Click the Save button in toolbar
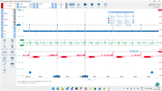162x91 pixels. tap(92, 5)
